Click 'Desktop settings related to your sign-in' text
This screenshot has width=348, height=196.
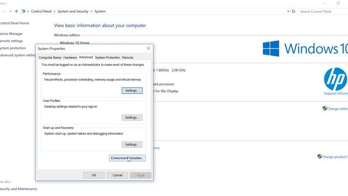(x=71, y=107)
